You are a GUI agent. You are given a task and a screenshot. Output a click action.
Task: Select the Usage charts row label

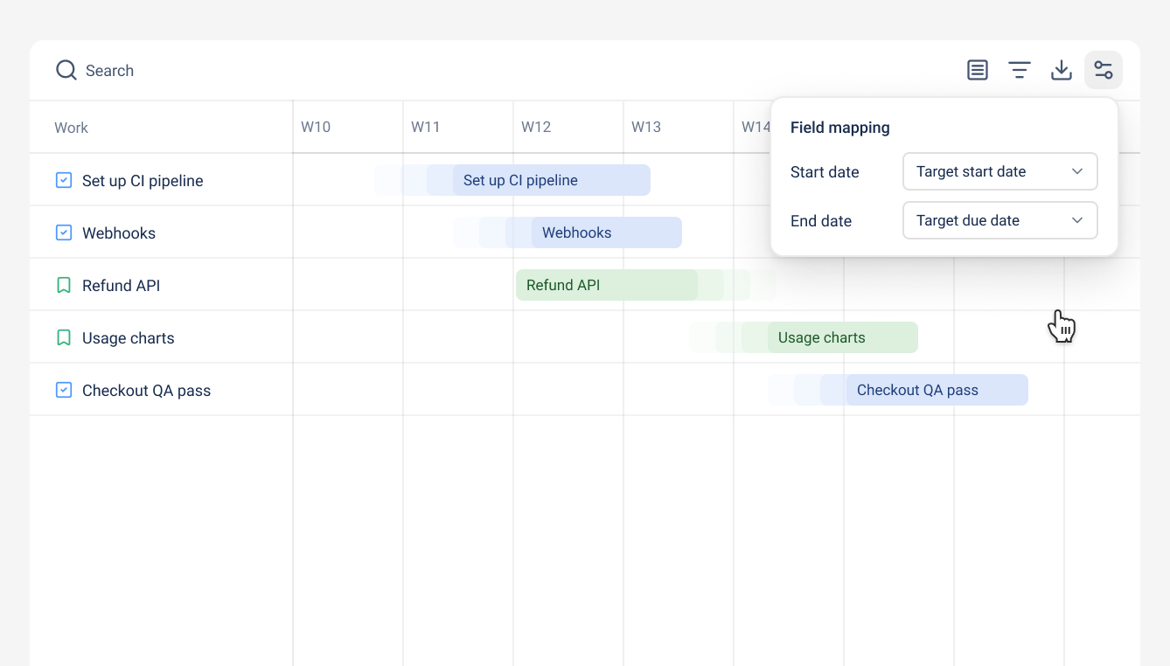[129, 338]
